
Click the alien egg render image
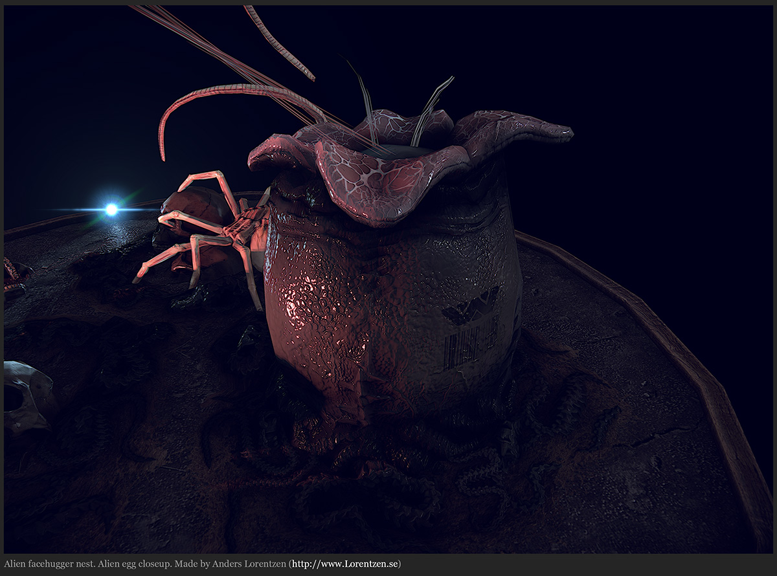(x=388, y=279)
